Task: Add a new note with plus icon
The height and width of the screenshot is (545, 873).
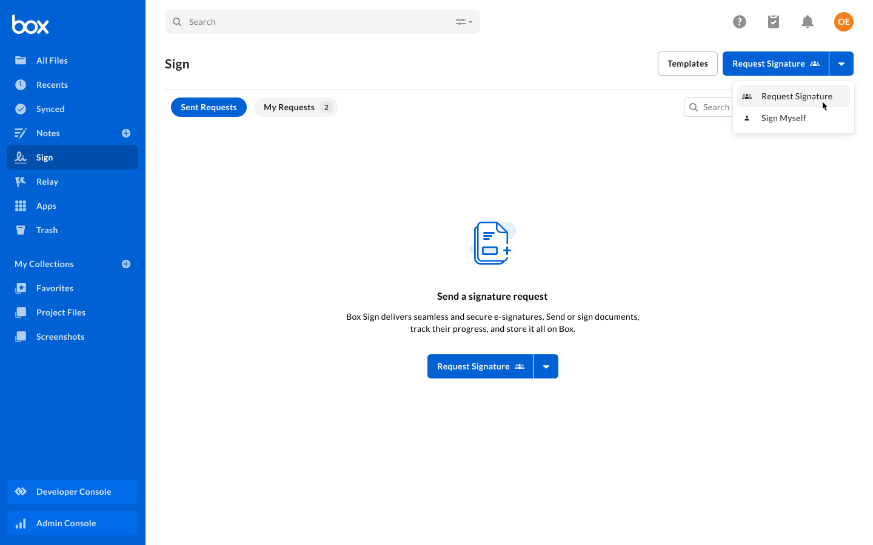Action: (126, 133)
